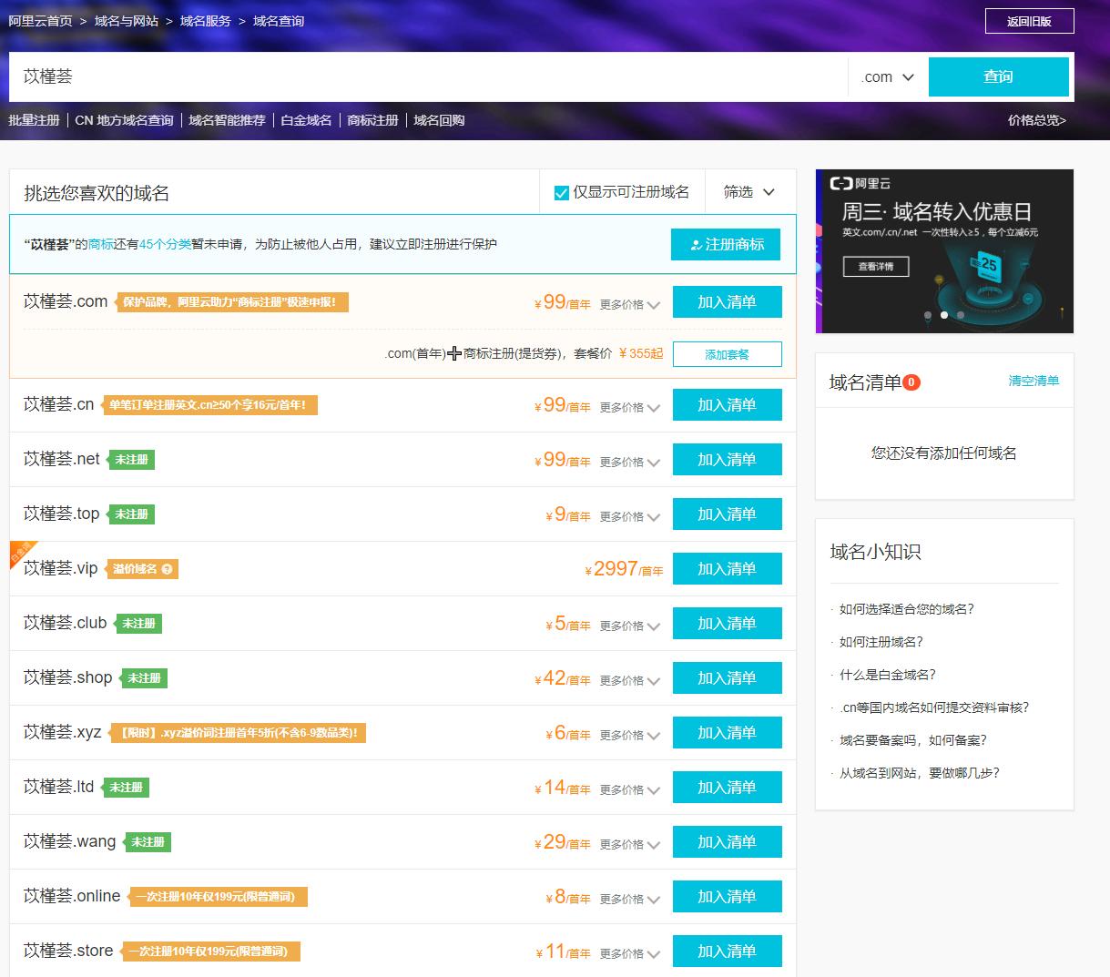This screenshot has width=1110, height=977.
Task: Open the .com suffix dropdown
Action: pos(888,77)
